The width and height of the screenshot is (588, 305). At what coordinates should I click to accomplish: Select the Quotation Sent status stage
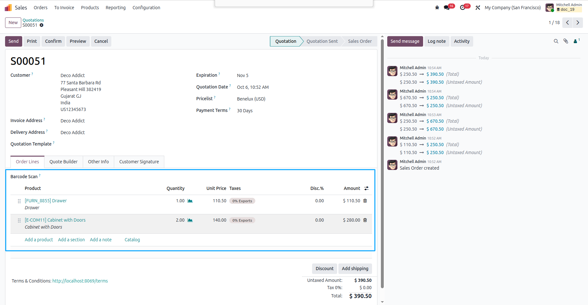[x=322, y=41]
